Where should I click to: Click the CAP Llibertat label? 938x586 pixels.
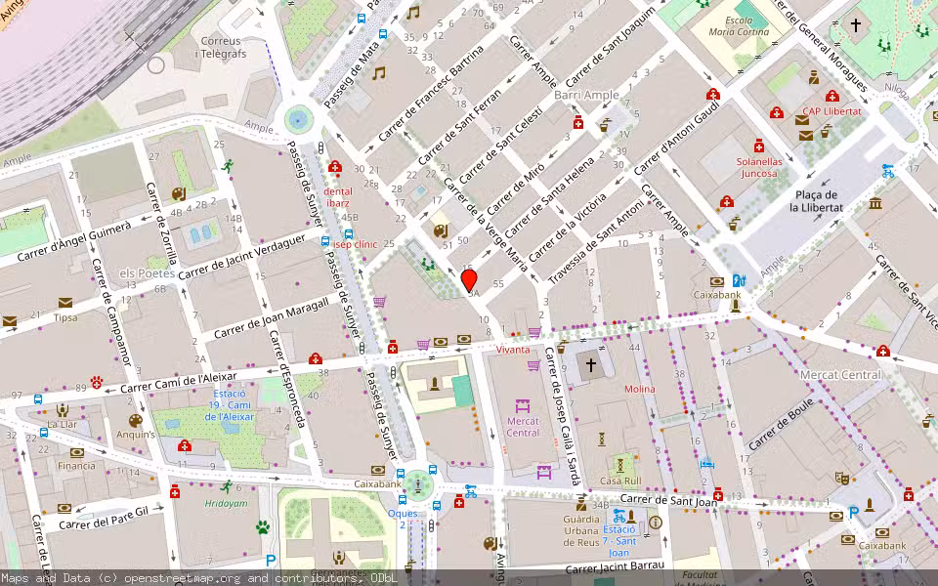click(832, 111)
